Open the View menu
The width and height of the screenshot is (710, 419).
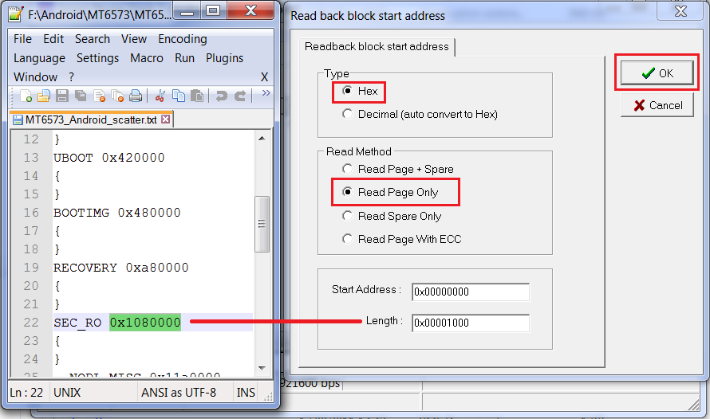point(134,39)
